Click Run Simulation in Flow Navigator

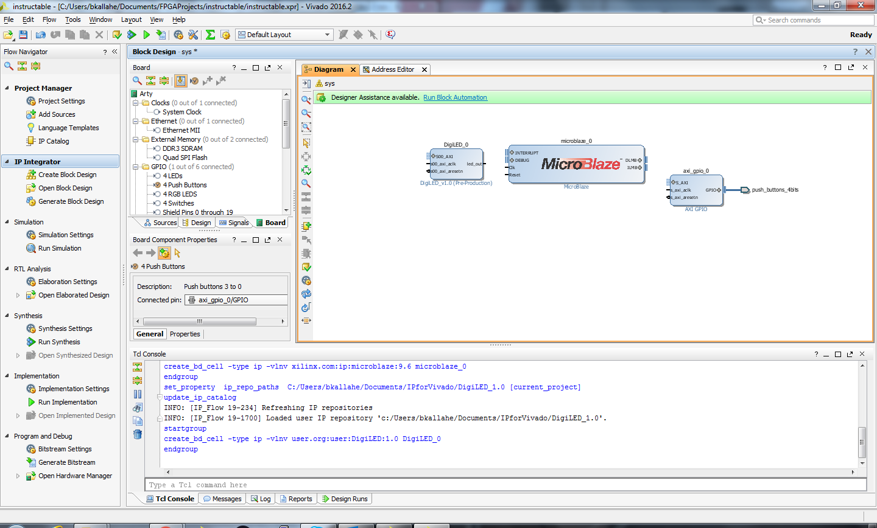pyautogui.click(x=60, y=248)
